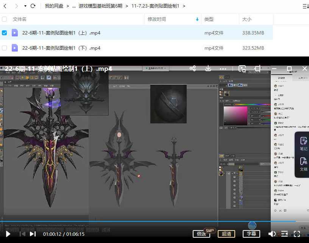This screenshot has width=309, height=243.
Task: Check the 22-6期-11-案例贴图绘制1（下）.mp4 checkbox
Action: pyautogui.click(x=4, y=48)
